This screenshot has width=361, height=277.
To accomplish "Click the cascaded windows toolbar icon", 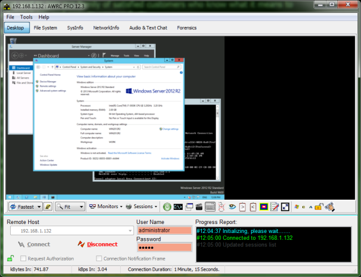I will [189, 207].
